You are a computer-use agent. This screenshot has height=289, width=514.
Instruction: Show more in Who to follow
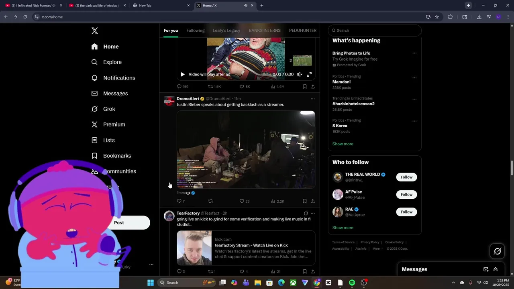point(343,228)
